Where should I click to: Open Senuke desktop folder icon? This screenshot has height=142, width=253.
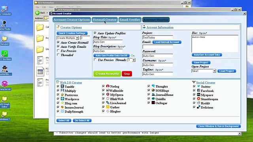4,39
